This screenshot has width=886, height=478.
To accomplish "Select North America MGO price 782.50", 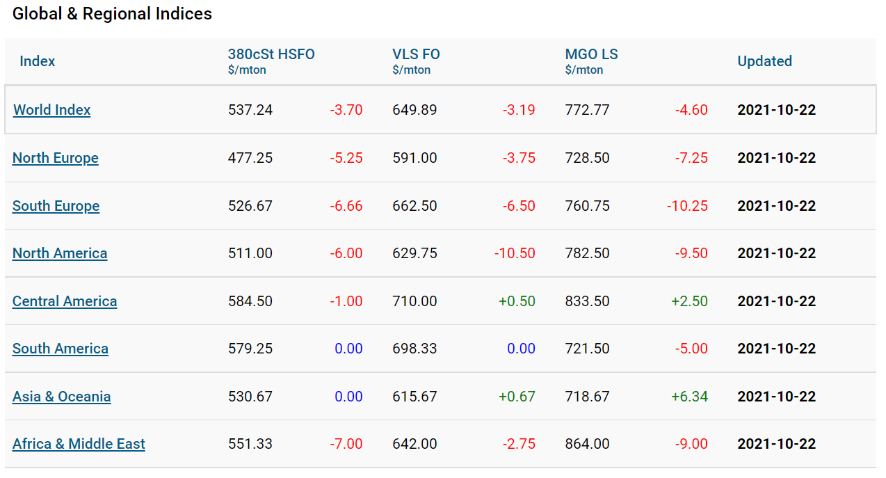I will pos(588,253).
